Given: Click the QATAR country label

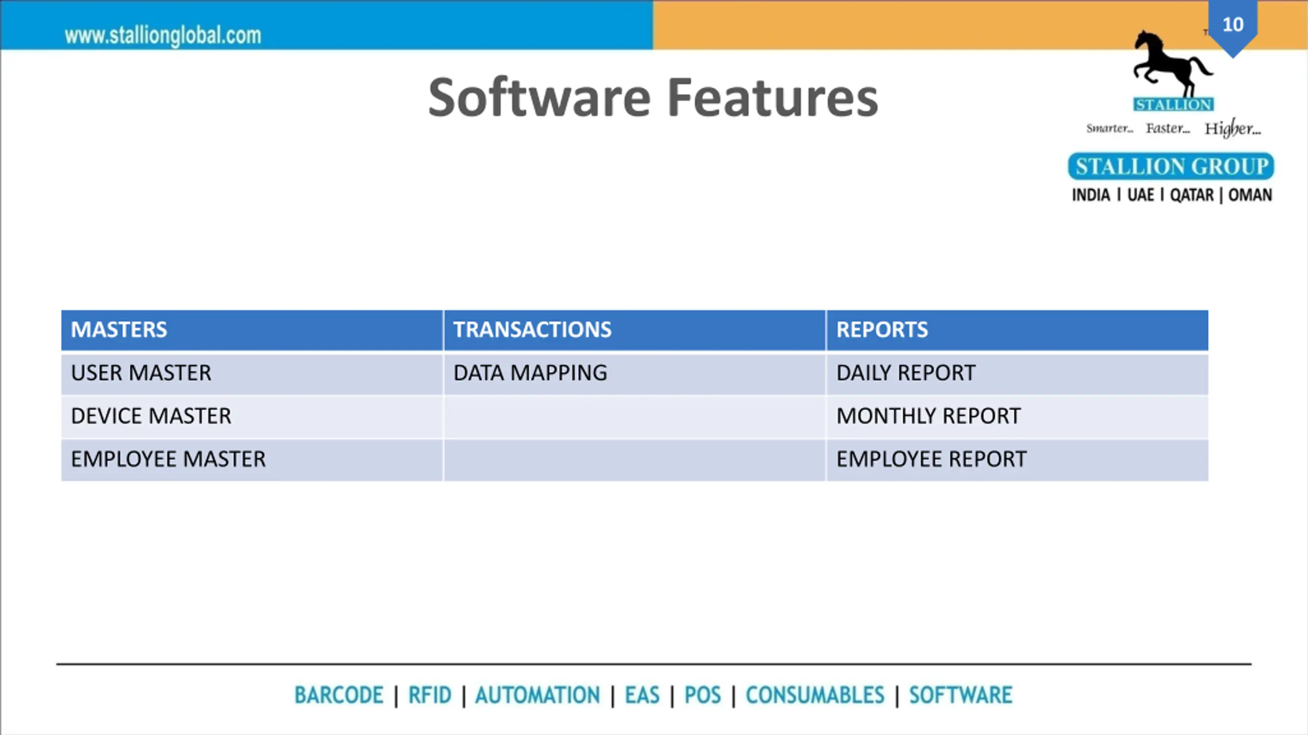Looking at the screenshot, I should (x=1192, y=195).
